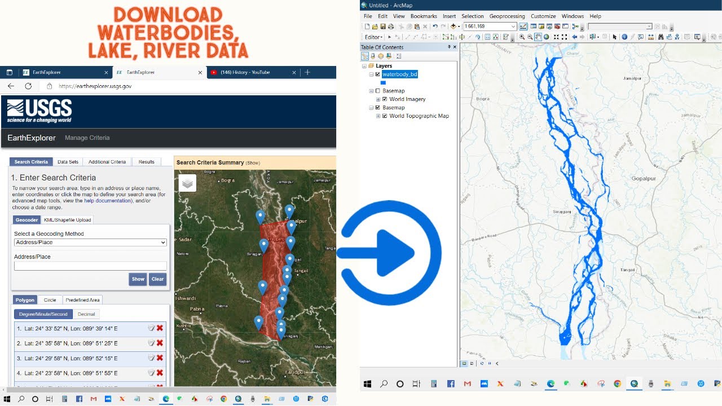Switch to List By Source in the Table Of Contents
Image resolution: width=722 pixels, height=406 pixels.
[373, 56]
